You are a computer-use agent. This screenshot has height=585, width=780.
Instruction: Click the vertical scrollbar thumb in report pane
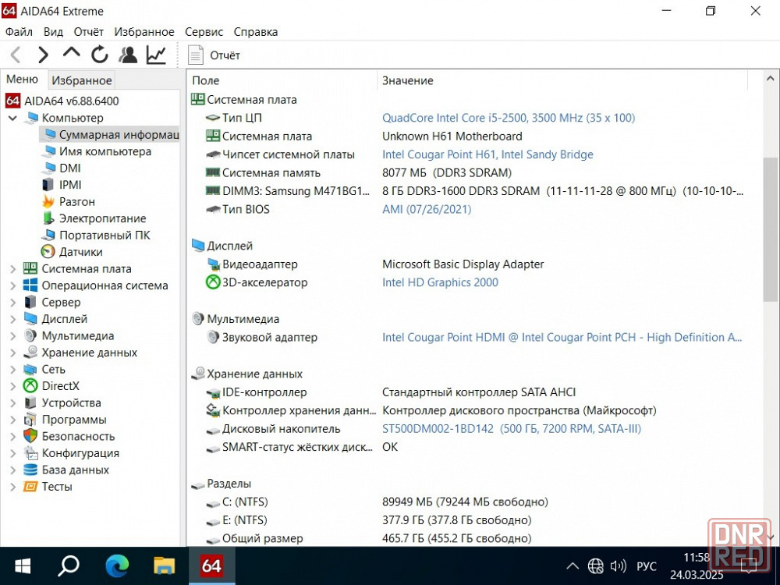[770, 229]
